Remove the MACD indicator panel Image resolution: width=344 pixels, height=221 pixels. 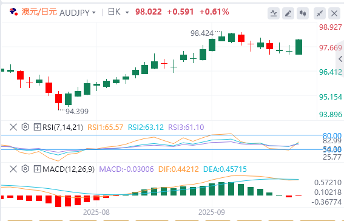tap(13, 169)
